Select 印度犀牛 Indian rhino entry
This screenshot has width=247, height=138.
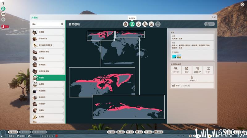(48, 104)
